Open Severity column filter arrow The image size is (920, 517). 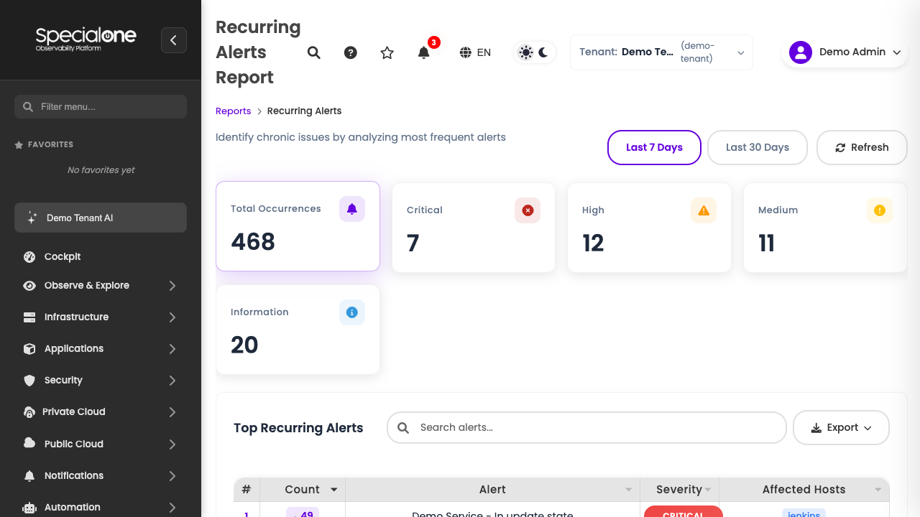tap(708, 490)
